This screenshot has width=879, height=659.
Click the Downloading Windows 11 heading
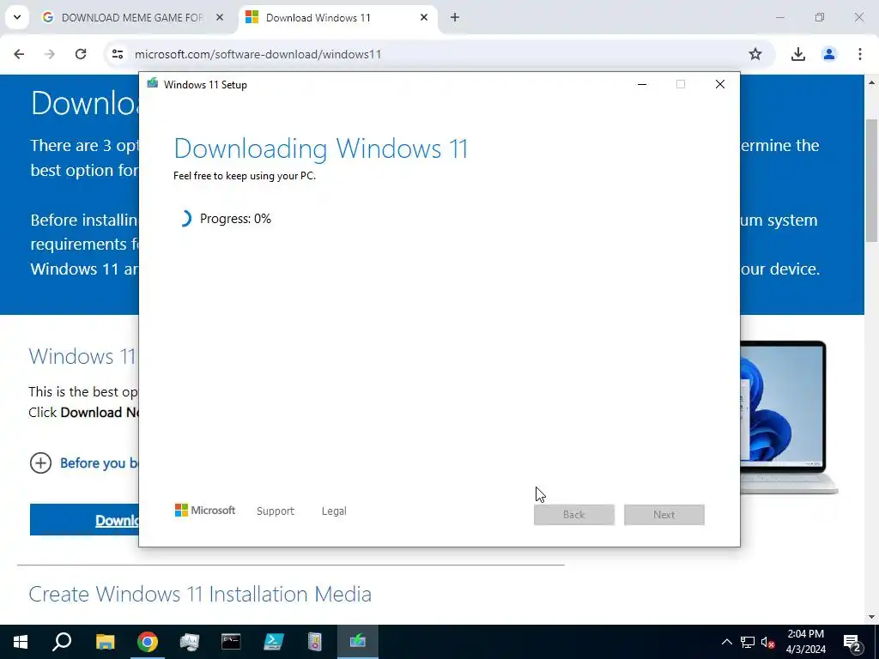pyautogui.click(x=321, y=149)
